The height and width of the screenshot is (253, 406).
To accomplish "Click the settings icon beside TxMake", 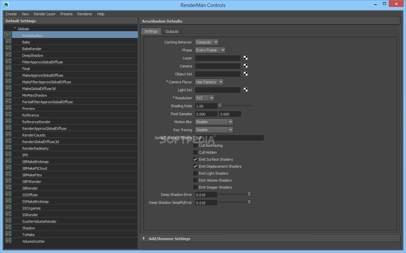I will [x=8, y=234].
